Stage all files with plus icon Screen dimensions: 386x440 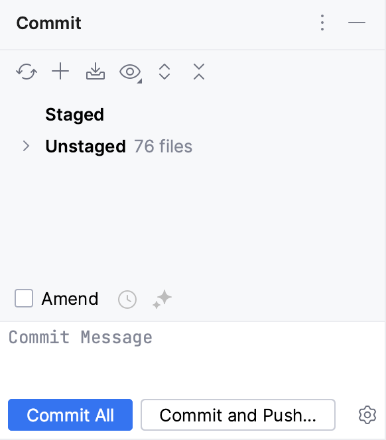click(x=60, y=72)
